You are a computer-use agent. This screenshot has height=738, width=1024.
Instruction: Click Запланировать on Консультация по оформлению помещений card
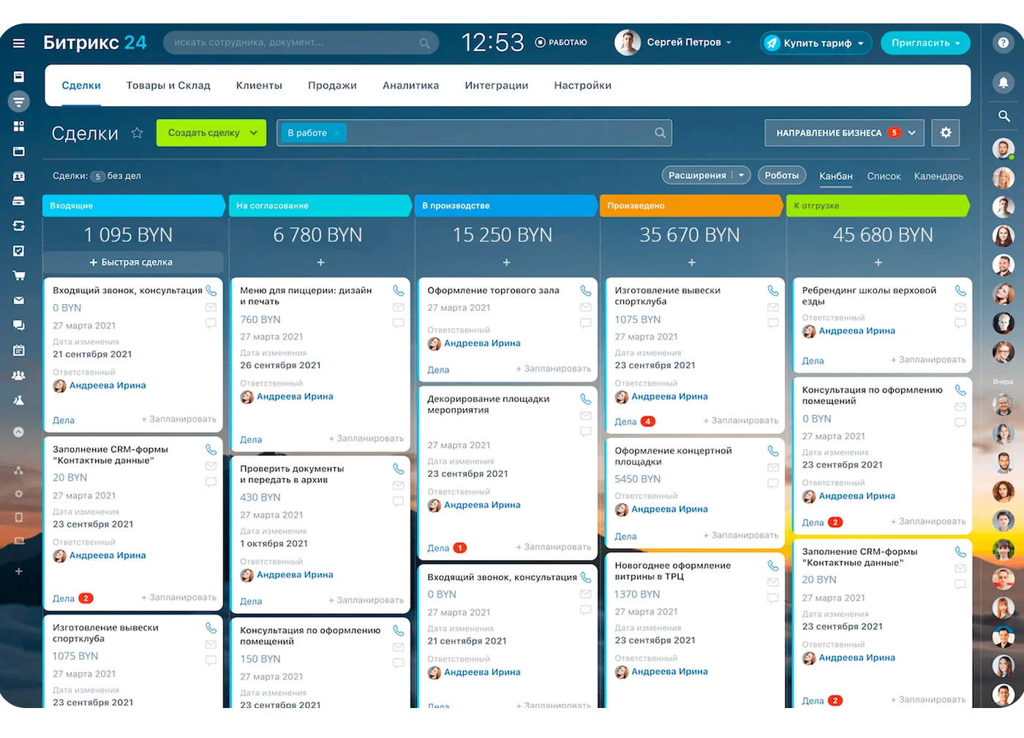coord(927,522)
